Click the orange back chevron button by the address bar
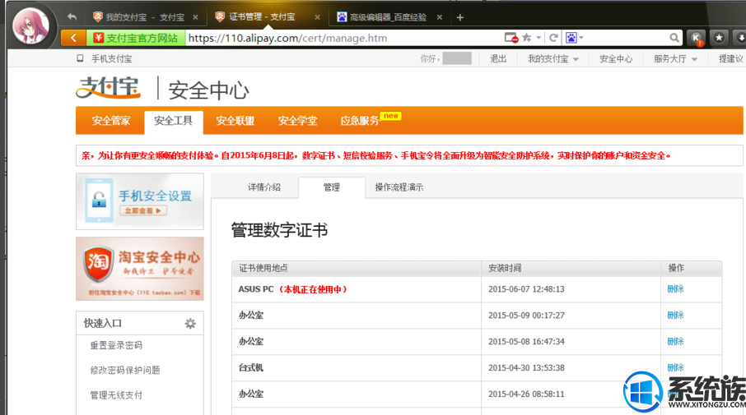This screenshot has height=415, width=746. coord(73,38)
